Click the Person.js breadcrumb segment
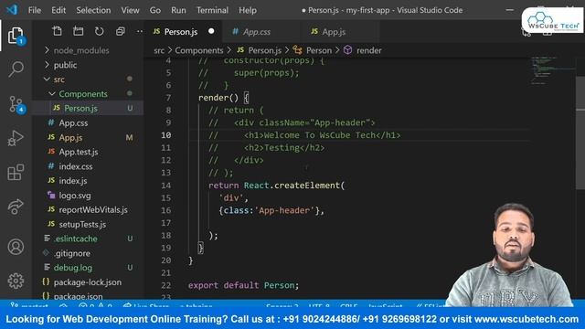Viewport: 585px width, 329px height. [260, 50]
